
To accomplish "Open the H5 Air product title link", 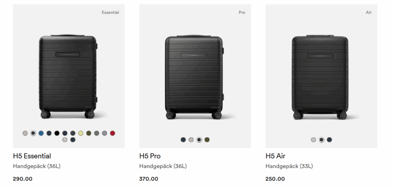I will 275,156.
